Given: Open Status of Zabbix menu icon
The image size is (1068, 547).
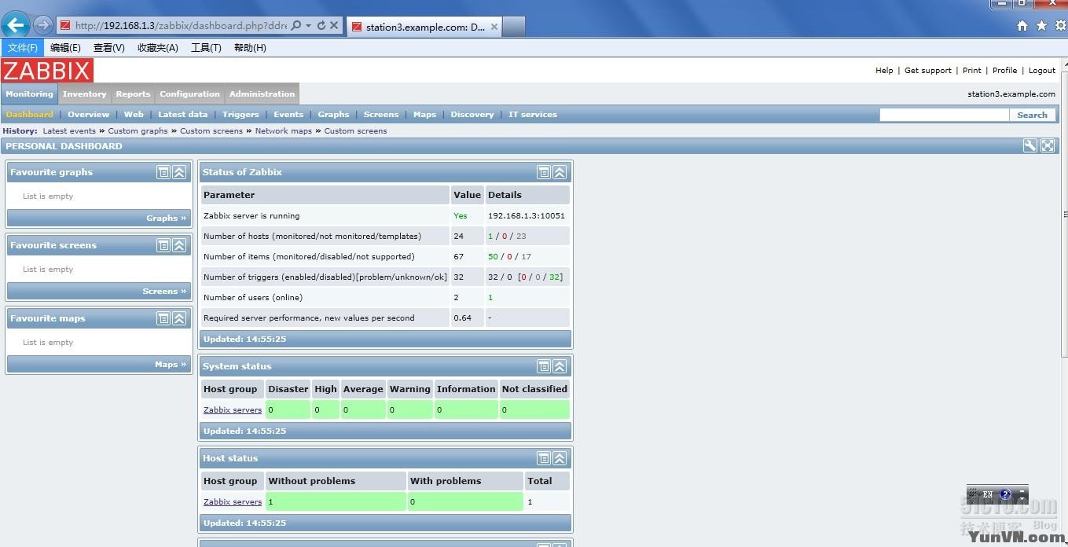Looking at the screenshot, I should [x=544, y=172].
